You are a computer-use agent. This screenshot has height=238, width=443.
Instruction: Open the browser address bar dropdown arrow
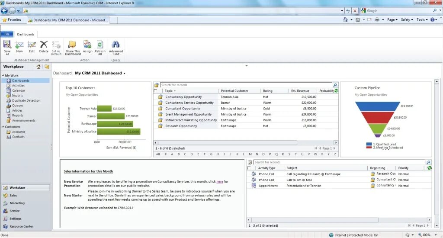(x=342, y=11)
